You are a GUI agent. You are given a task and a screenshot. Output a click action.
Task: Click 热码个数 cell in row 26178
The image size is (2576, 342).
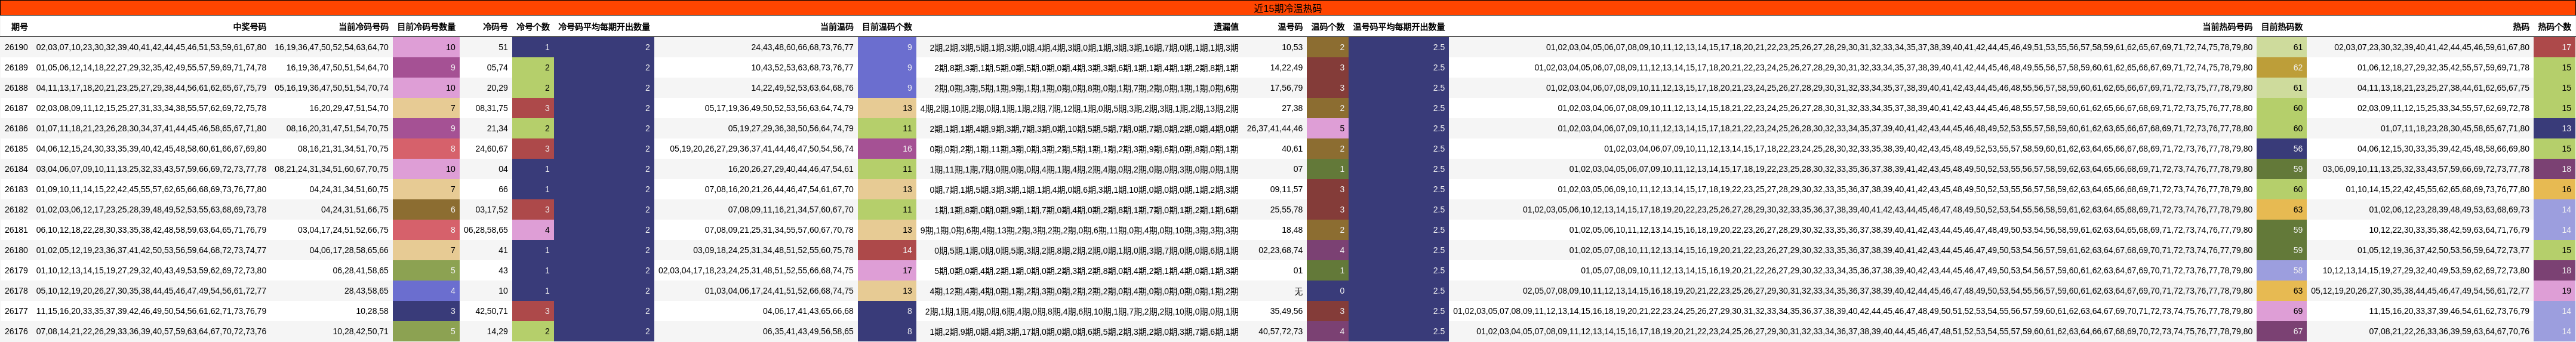pyautogui.click(x=2555, y=291)
